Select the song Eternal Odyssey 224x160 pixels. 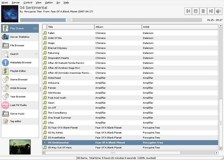click(130, 48)
